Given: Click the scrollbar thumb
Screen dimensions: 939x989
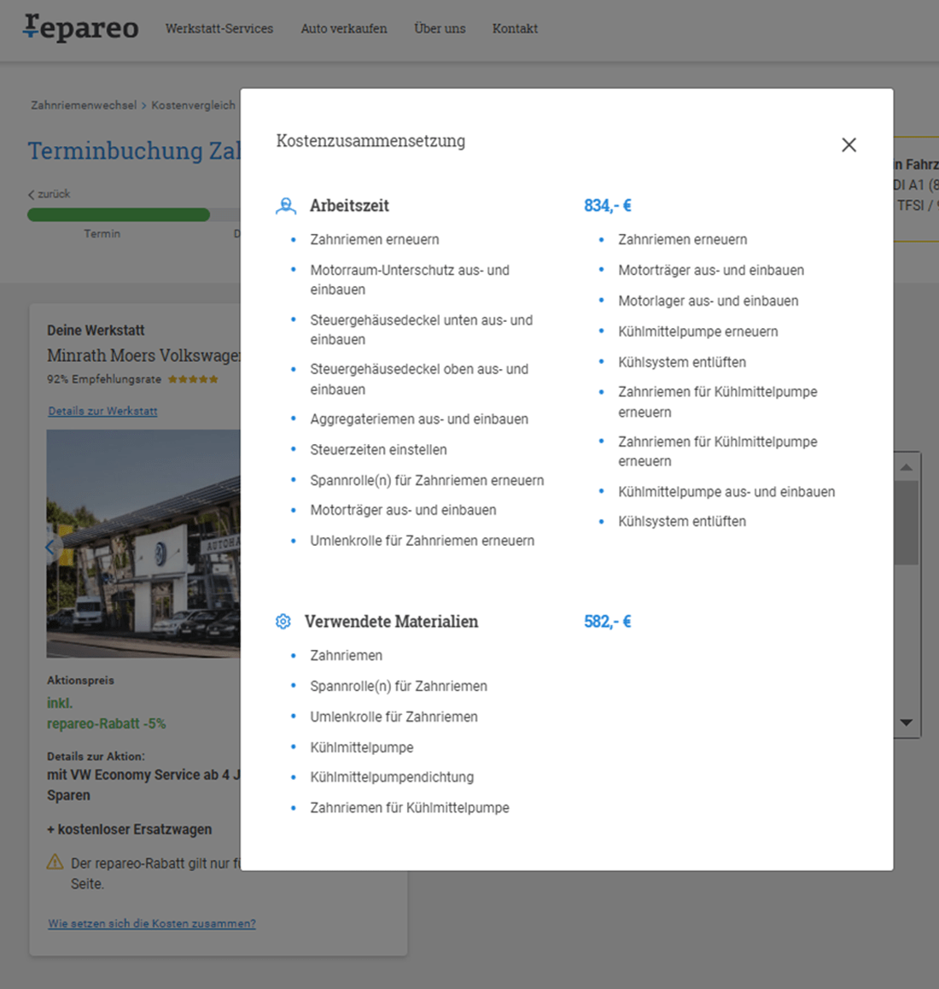Looking at the screenshot, I should (x=907, y=522).
